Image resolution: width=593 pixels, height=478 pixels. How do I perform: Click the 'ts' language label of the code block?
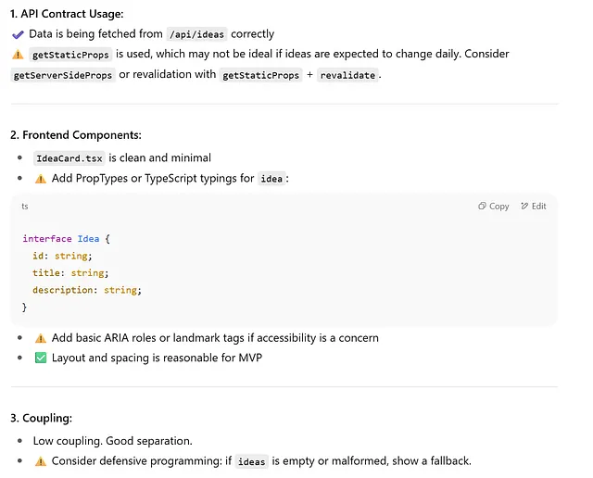25,207
